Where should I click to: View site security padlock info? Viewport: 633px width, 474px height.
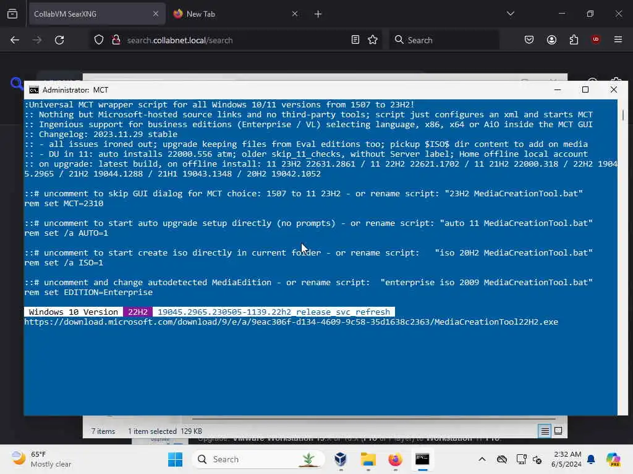point(116,40)
